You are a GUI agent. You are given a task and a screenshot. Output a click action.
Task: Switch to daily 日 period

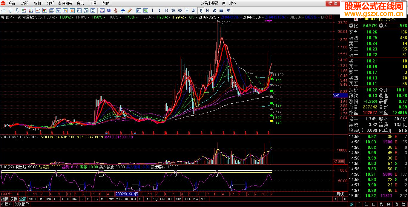click(187, 10)
